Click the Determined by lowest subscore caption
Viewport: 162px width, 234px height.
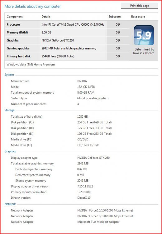pyautogui.click(x=144, y=51)
